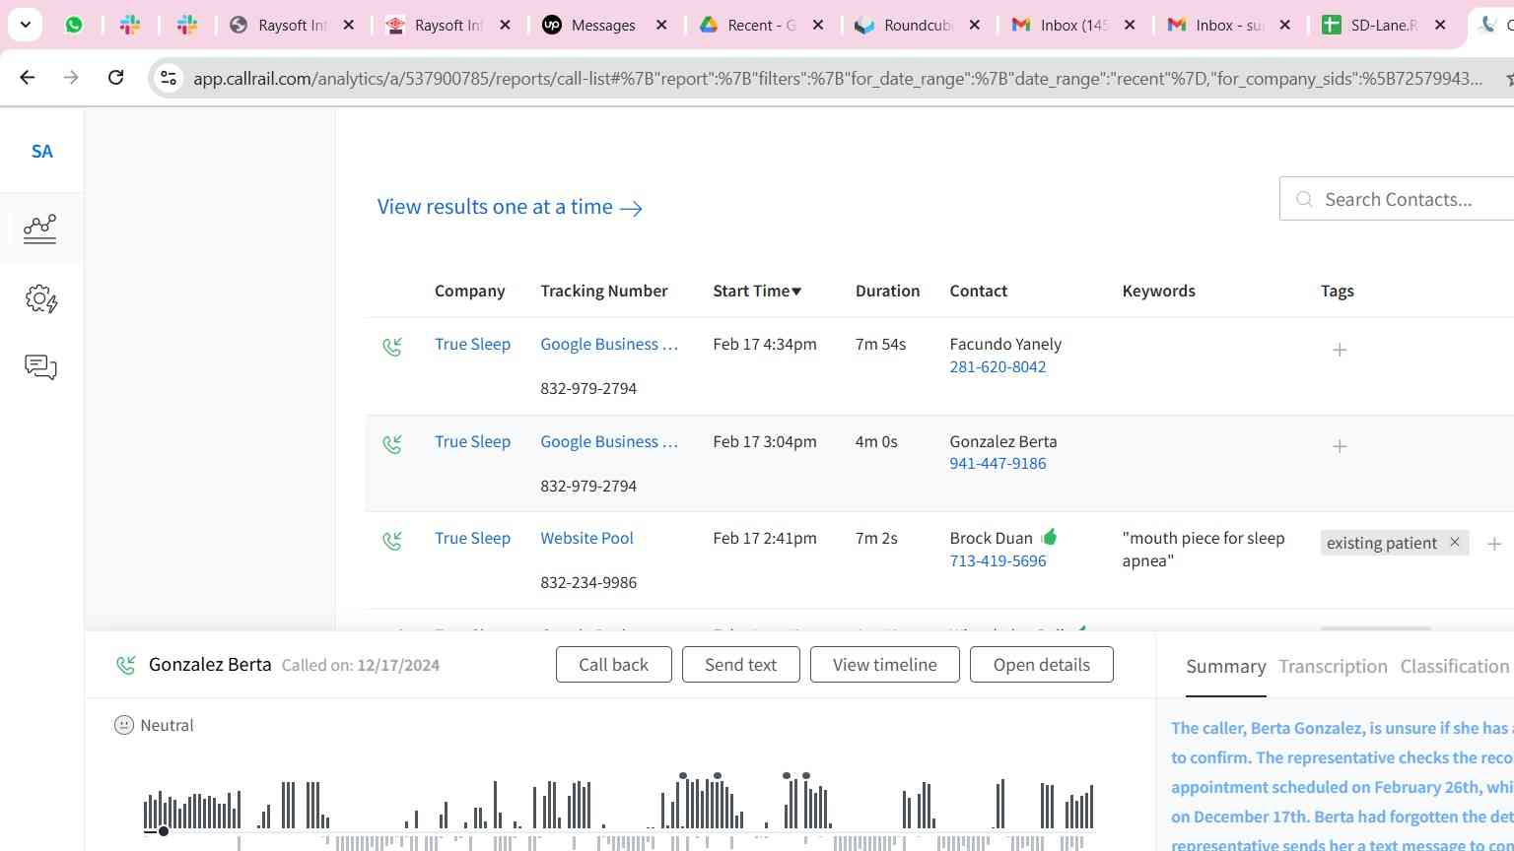The height and width of the screenshot is (851, 1514).
Task: Click the existing patient tag label
Action: [1381, 543]
